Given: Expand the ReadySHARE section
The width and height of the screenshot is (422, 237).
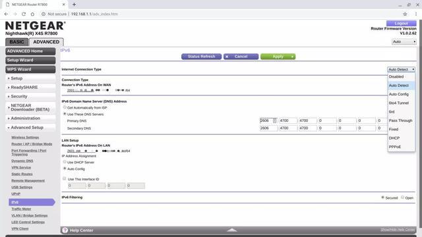Looking at the screenshot, I should click(30, 88).
